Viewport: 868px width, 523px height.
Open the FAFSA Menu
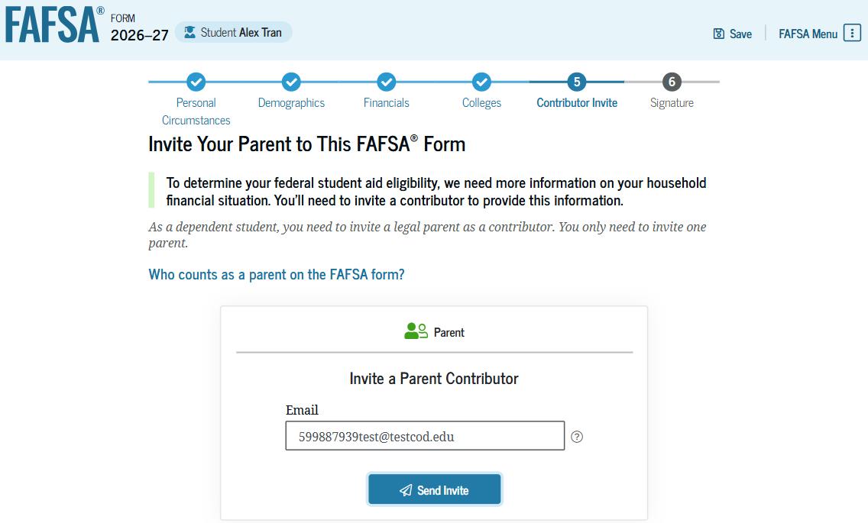pos(808,34)
